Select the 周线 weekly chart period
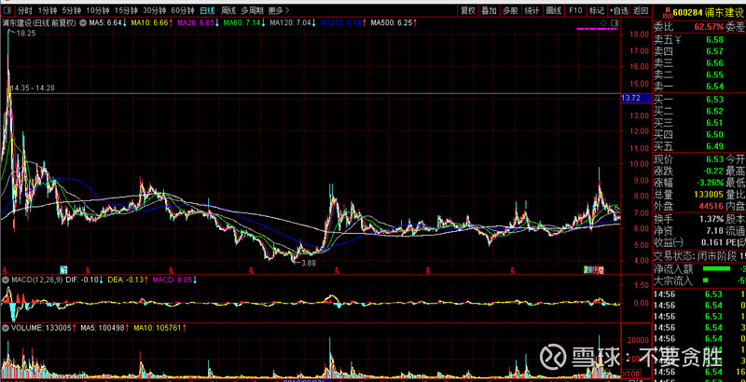 [228, 9]
